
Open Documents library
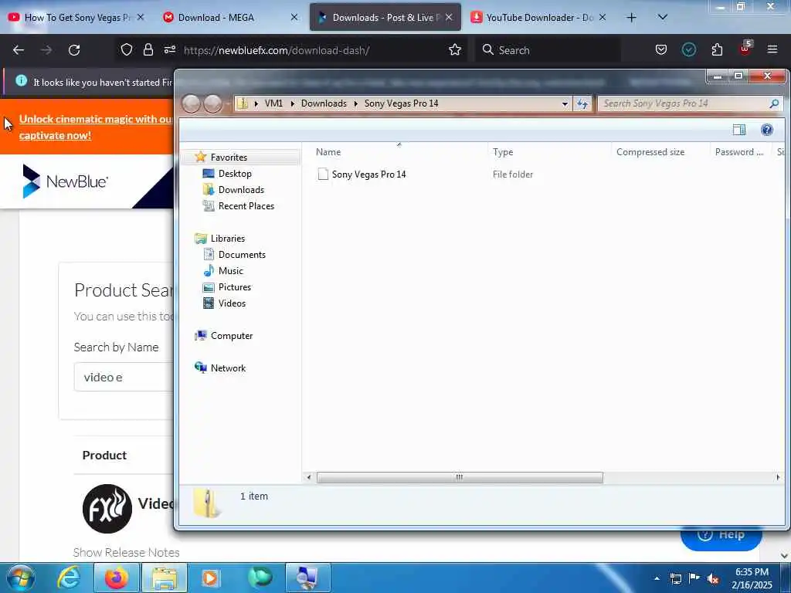242,255
